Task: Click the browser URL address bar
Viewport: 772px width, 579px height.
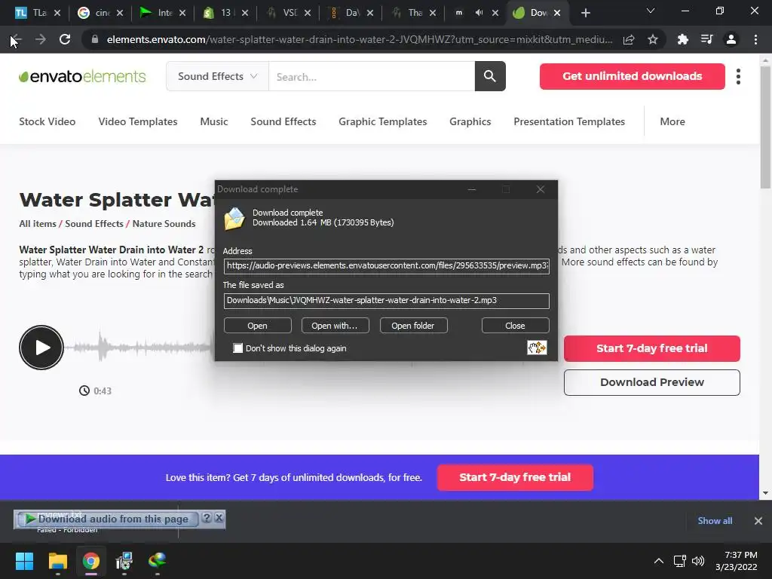Action: (360, 39)
